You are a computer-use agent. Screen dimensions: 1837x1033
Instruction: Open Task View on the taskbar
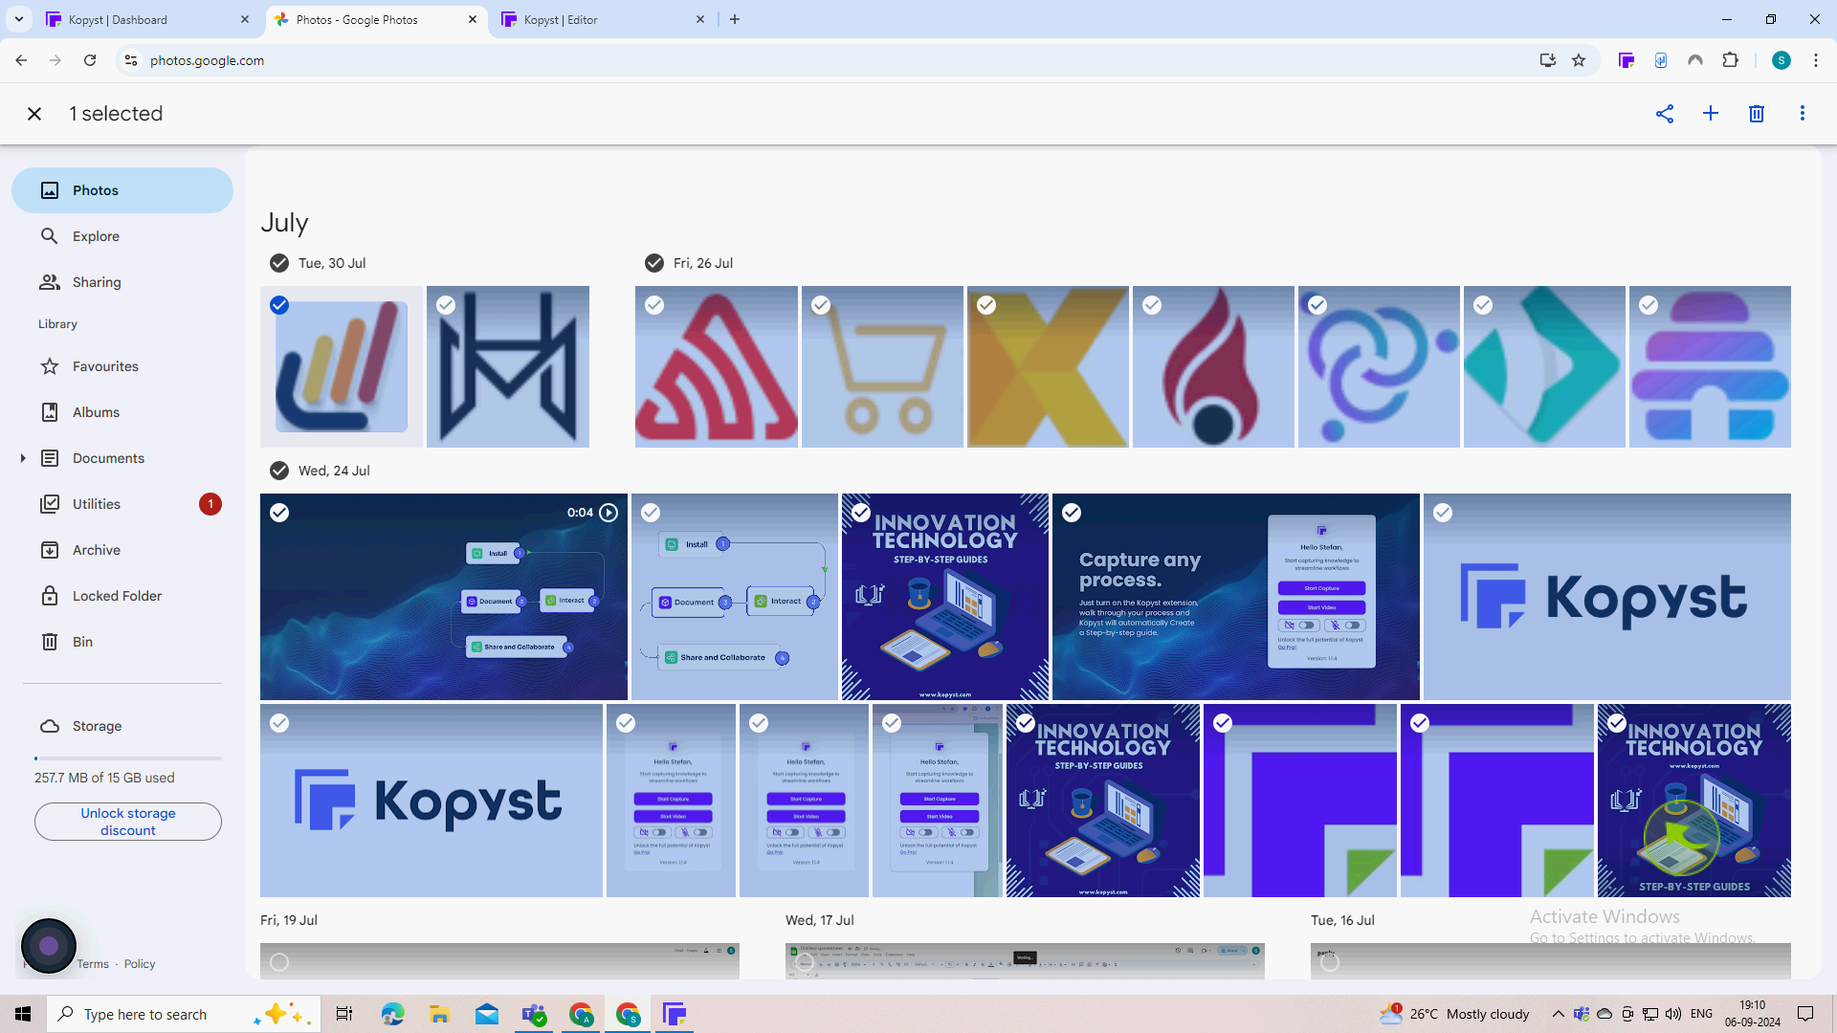click(x=344, y=1014)
